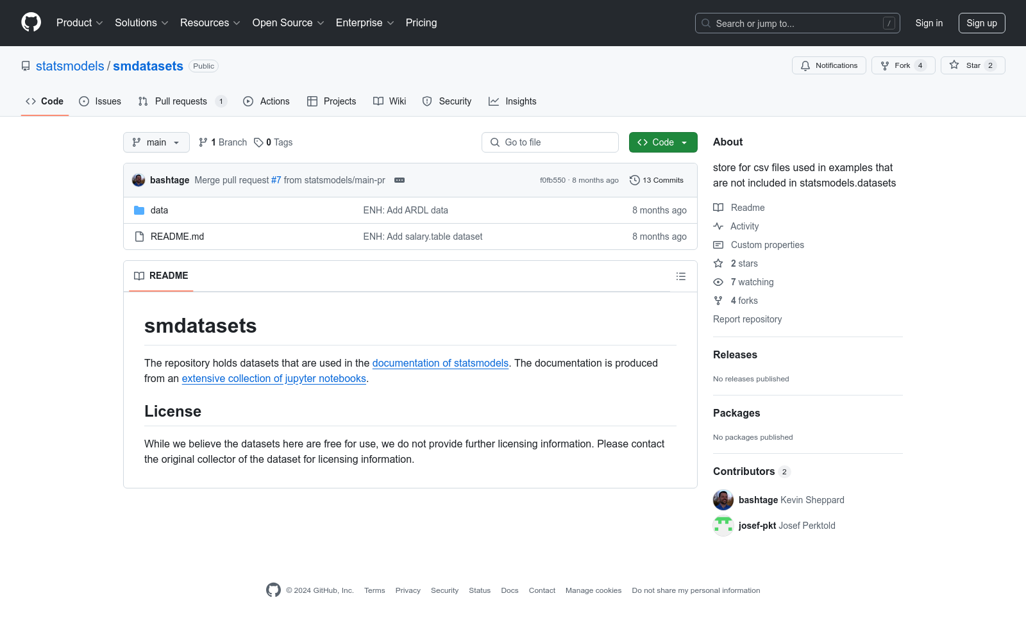Go to the Wiki tab
This screenshot has height=641, width=1026.
click(390, 101)
